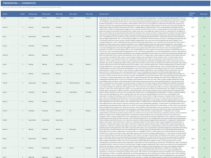This screenshot has width=211, height=158.
Task: Select Noor A.'s Variant cell '1'
Action: [x=22, y=77]
